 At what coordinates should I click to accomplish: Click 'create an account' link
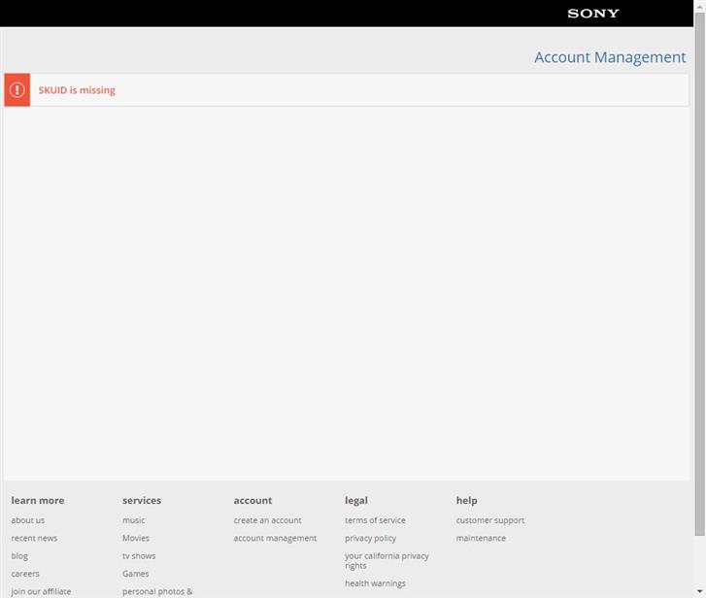point(267,520)
